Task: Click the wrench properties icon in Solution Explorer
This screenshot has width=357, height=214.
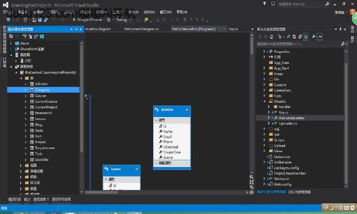Action: (314, 37)
